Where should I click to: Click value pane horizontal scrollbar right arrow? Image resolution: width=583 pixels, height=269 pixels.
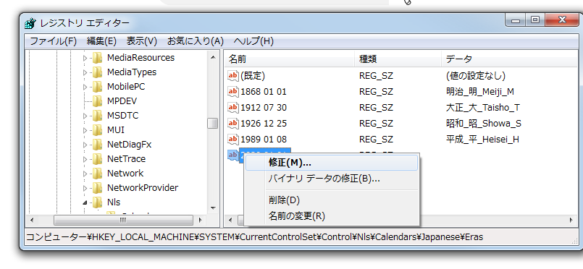tap(571, 220)
